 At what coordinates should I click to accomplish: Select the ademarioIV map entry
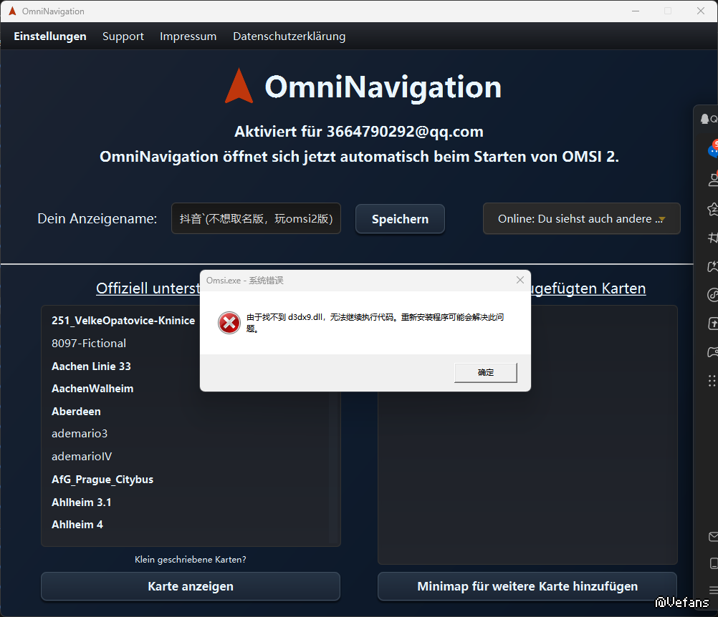click(82, 457)
